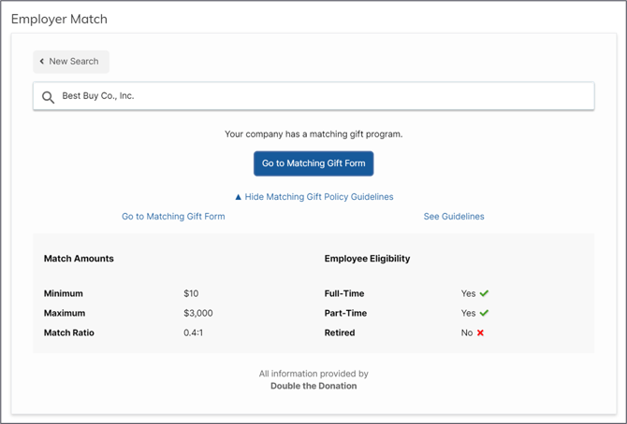Select the 0.4:1 match ratio value

tap(193, 332)
